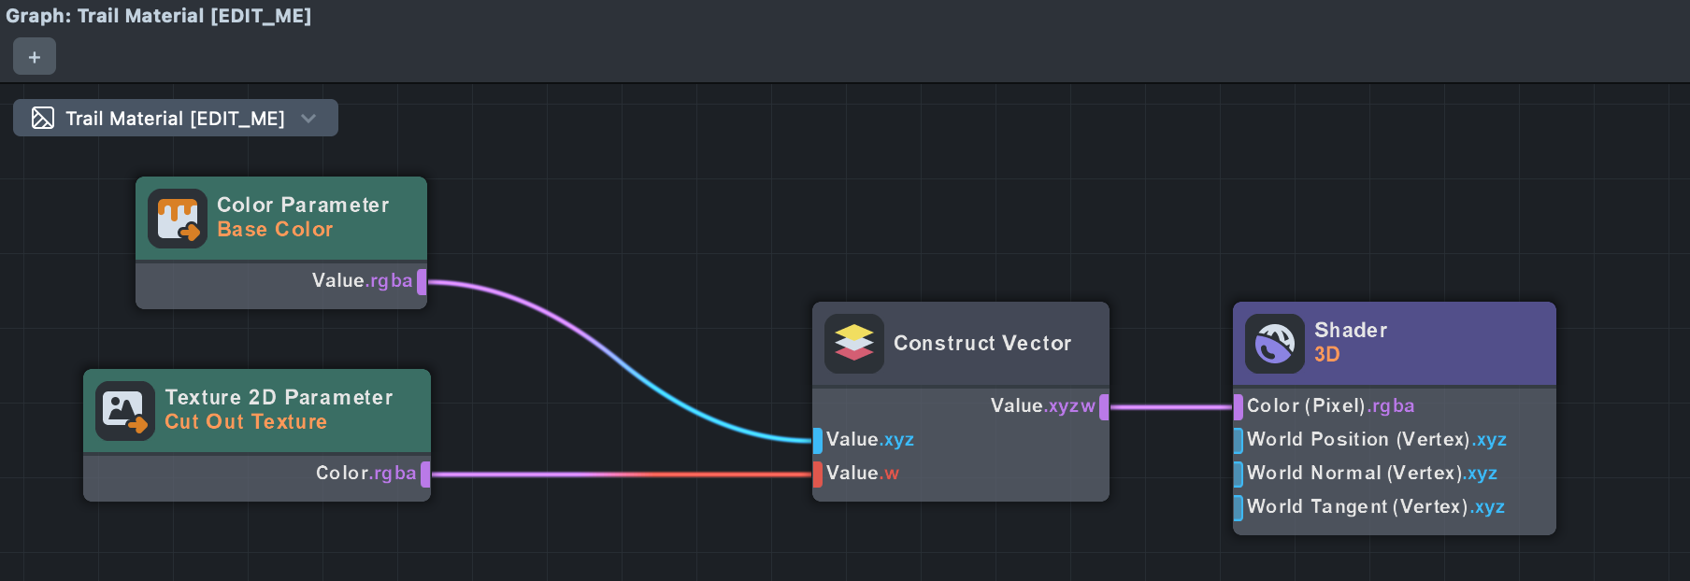Select the Cut Out Texture node title
This screenshot has height=581, width=1690.
(246, 422)
